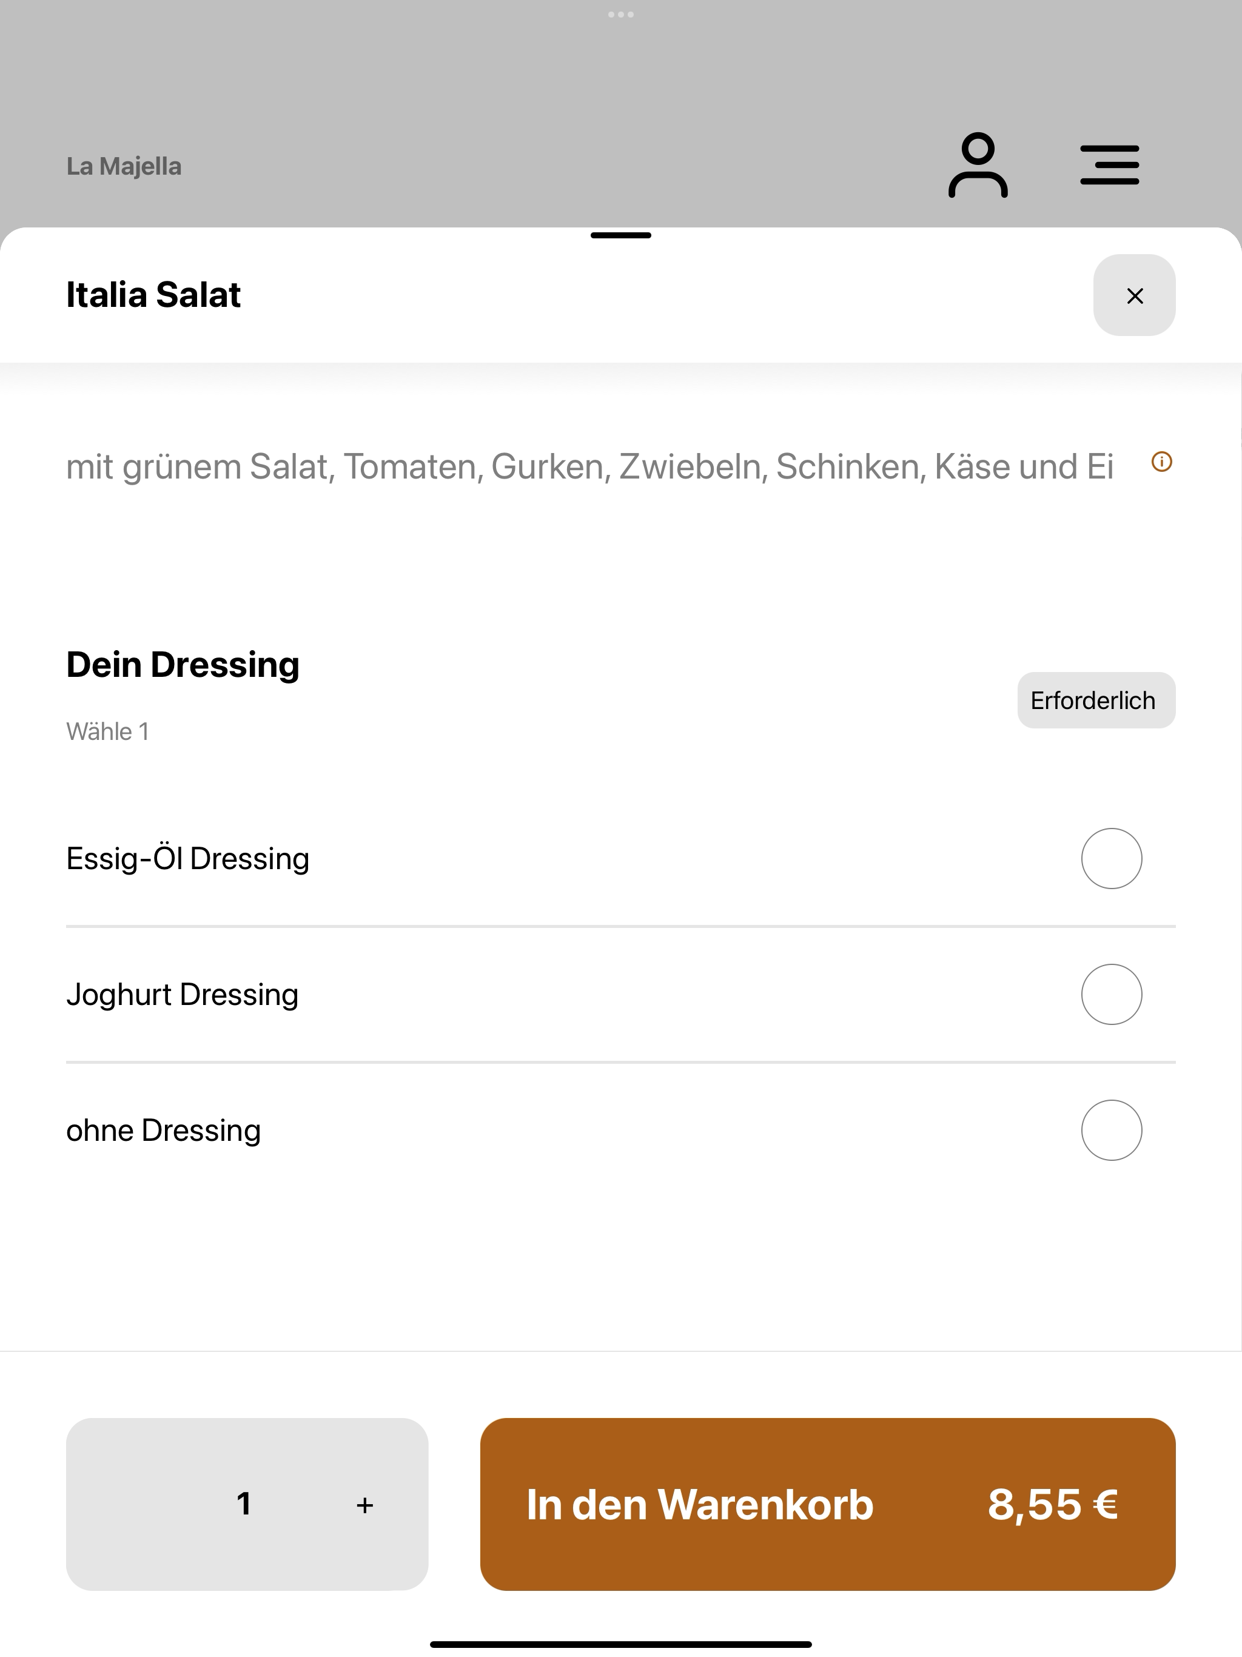Tap the Essig-Öl Dressing label
Viewport: 1242px width, 1657px height.
click(x=187, y=858)
